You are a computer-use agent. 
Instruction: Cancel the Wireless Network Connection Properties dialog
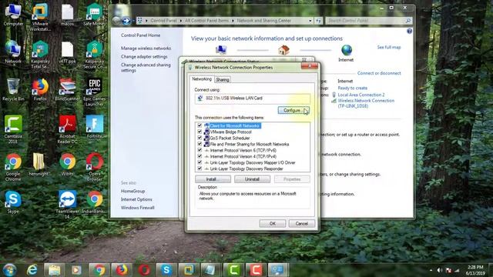coord(301,224)
